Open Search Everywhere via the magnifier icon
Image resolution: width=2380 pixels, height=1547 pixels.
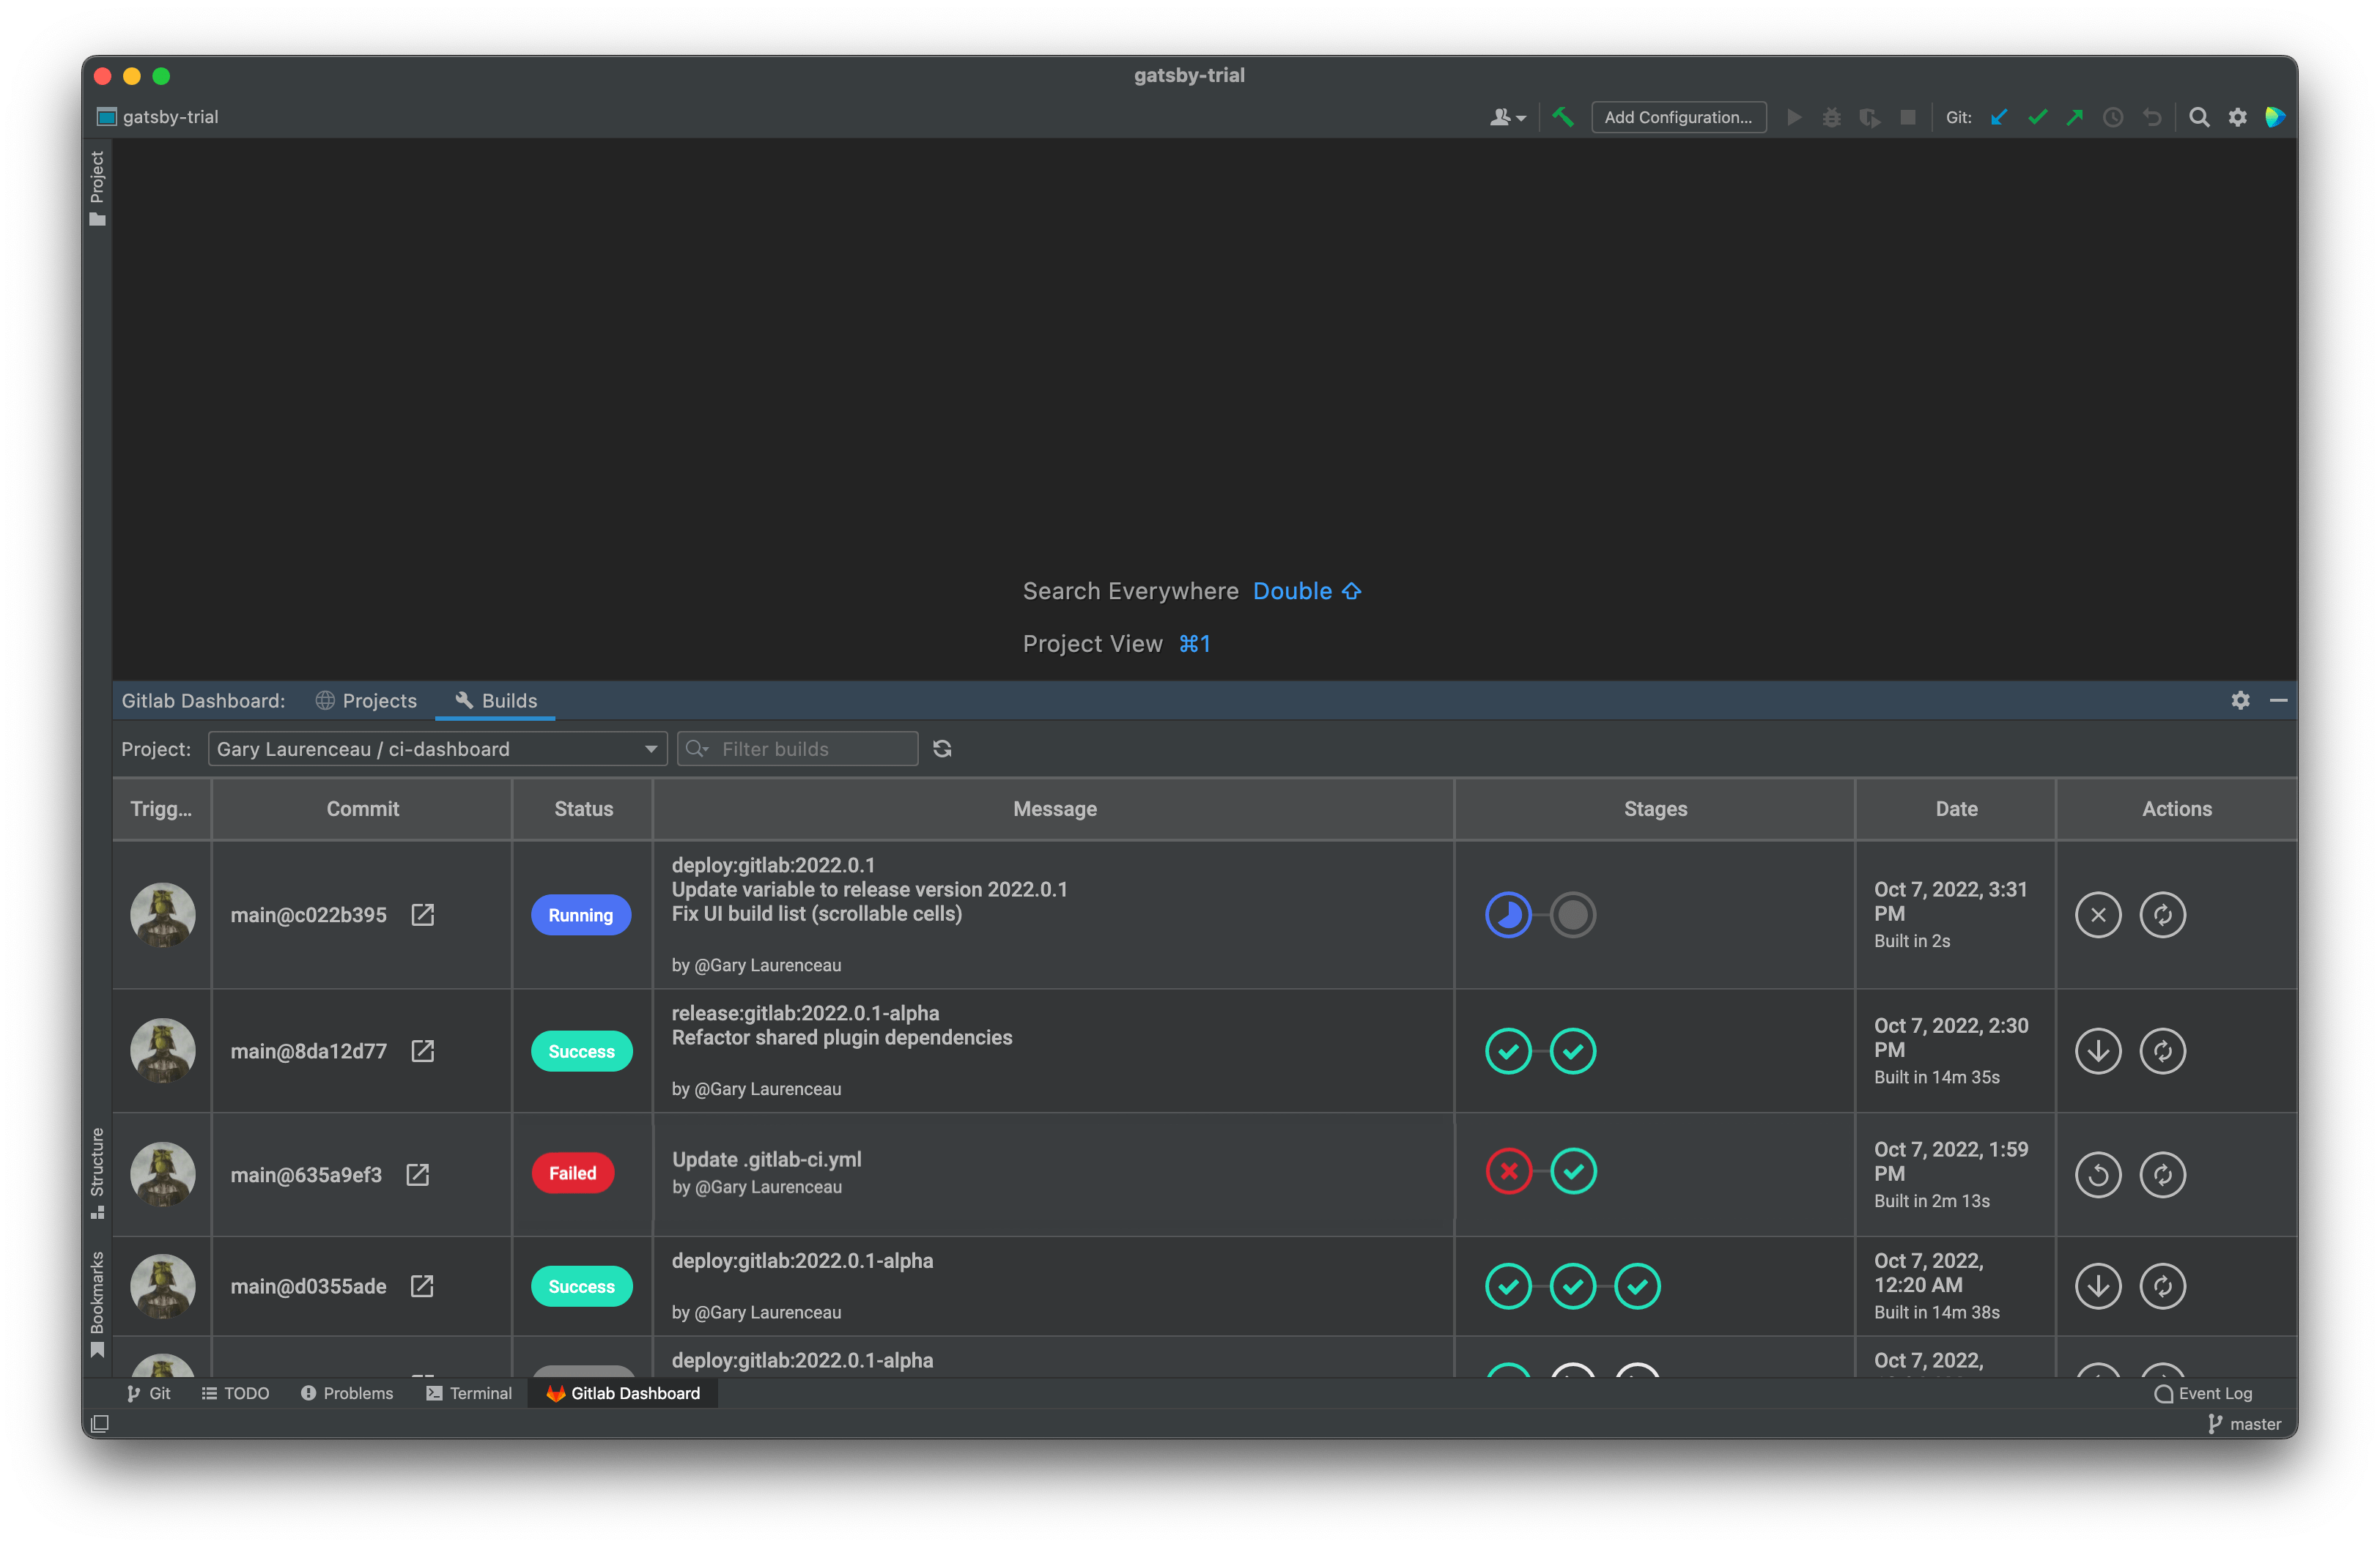click(2200, 117)
